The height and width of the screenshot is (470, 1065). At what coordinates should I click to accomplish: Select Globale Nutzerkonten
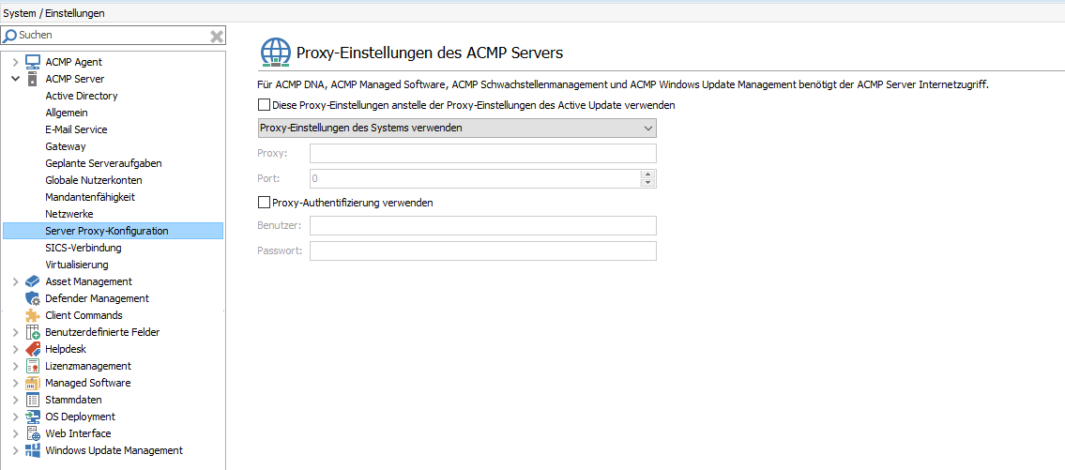click(94, 180)
